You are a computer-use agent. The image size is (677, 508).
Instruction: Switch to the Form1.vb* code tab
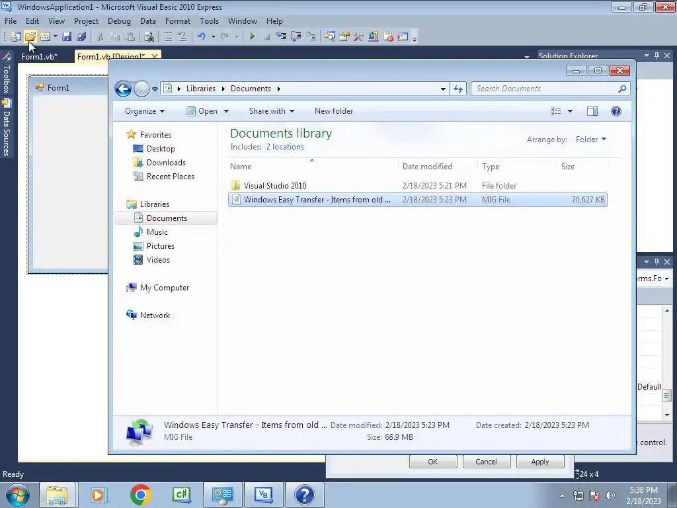tap(39, 57)
